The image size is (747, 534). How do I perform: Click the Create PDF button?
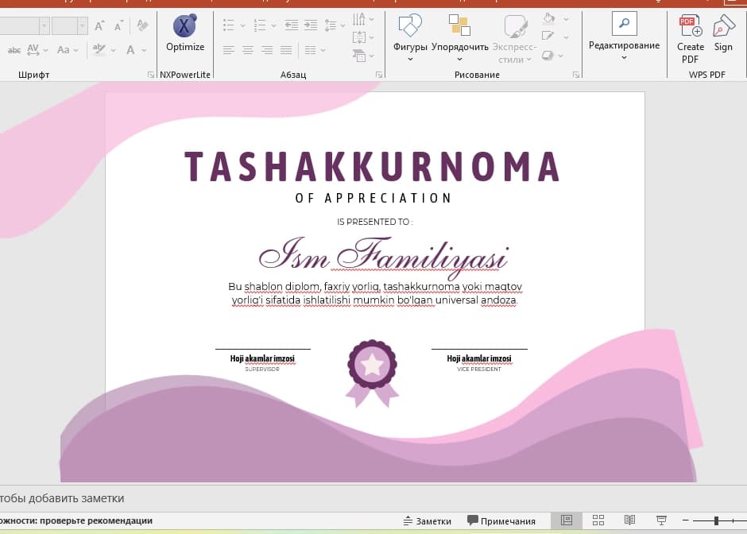coord(691,39)
